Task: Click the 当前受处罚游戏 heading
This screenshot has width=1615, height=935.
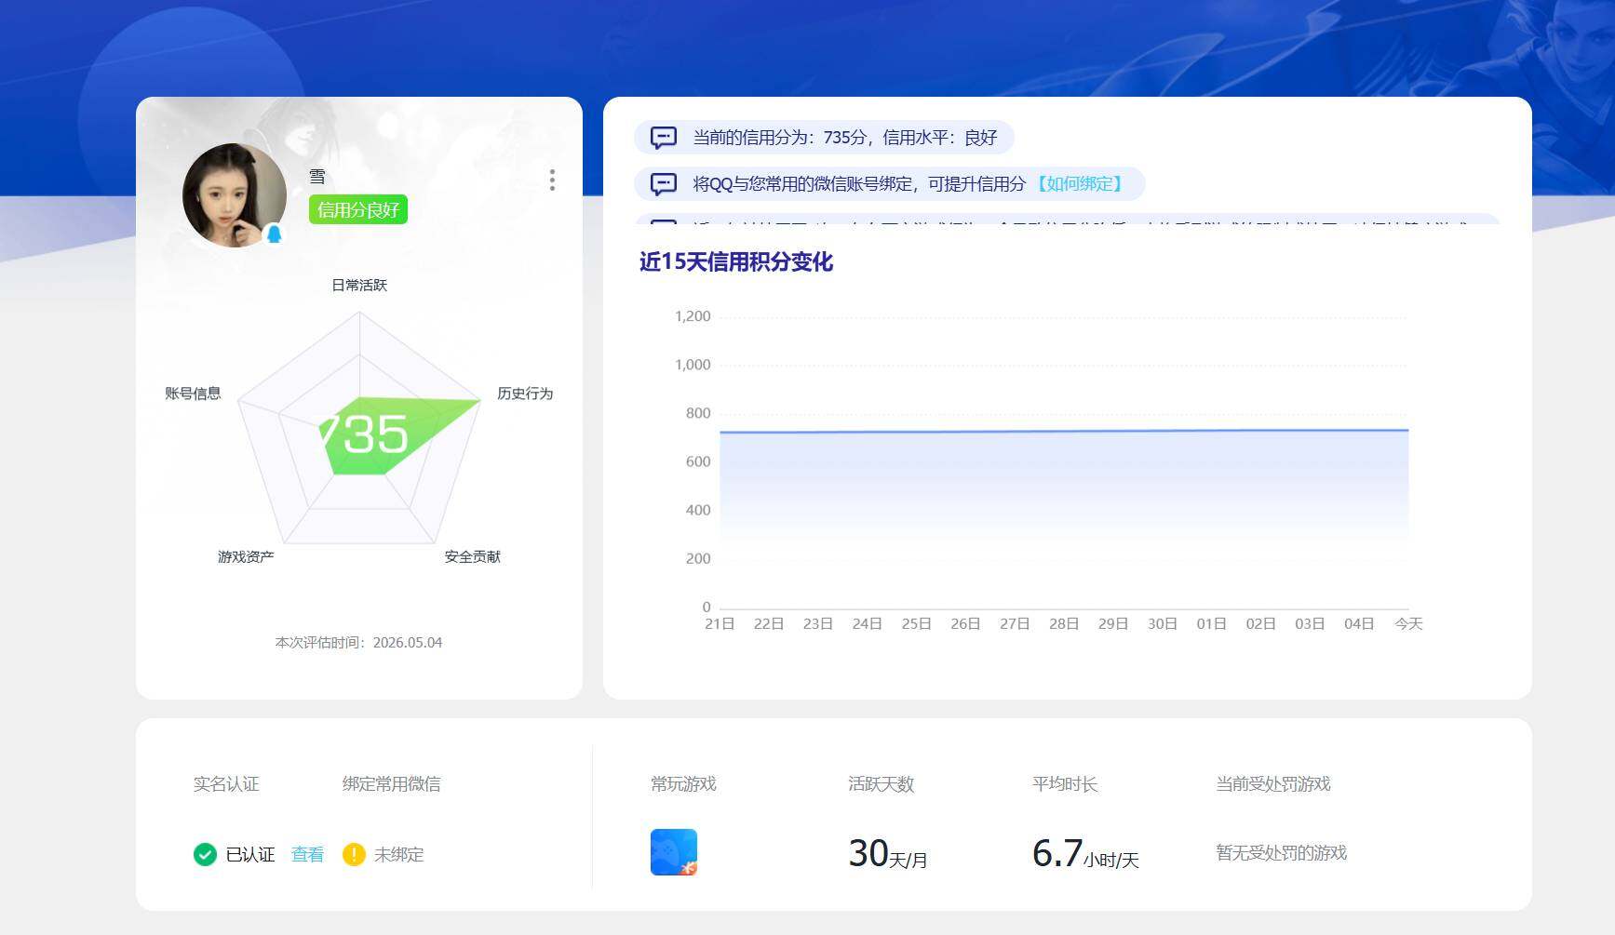Action: point(1272,784)
